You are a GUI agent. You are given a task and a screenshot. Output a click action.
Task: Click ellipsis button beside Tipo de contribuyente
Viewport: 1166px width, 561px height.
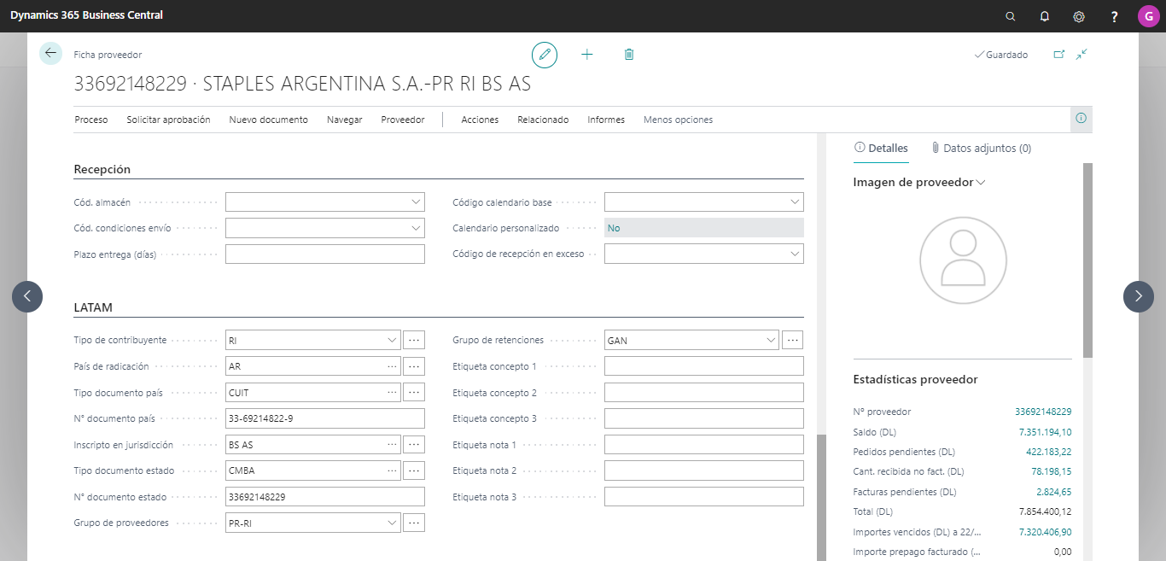click(x=414, y=340)
